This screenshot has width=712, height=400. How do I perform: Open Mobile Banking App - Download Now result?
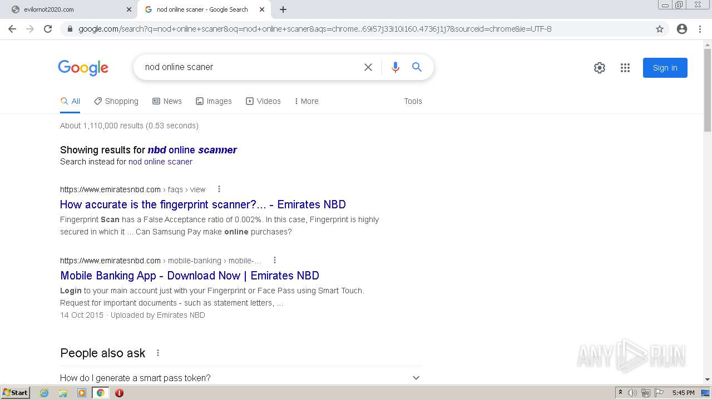tap(190, 276)
